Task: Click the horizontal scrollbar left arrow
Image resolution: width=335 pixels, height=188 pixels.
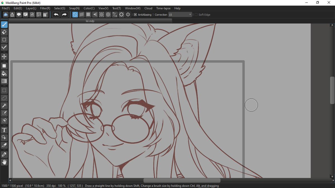Action: pyautogui.click(x=10, y=180)
